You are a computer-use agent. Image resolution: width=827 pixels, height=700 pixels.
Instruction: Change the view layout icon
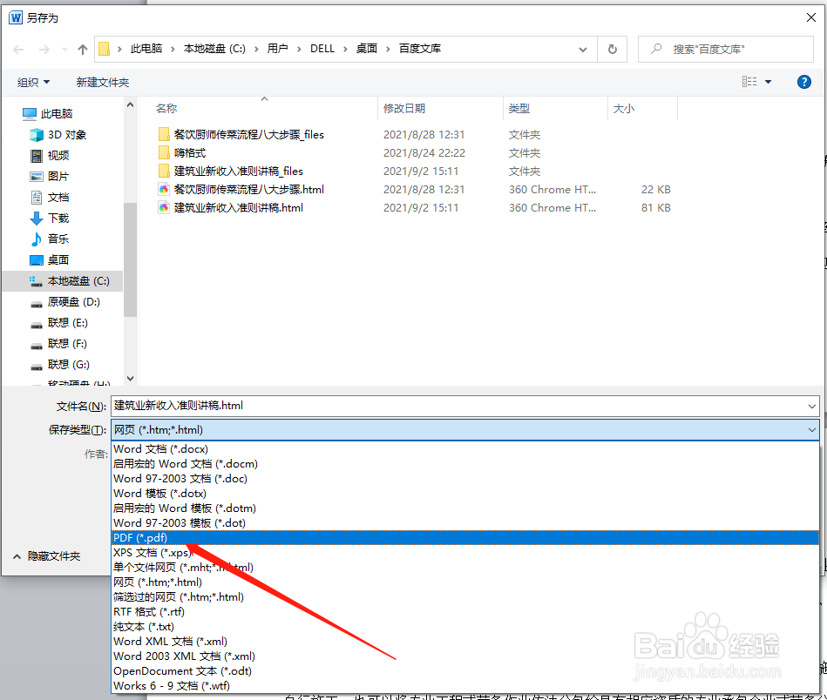point(749,82)
